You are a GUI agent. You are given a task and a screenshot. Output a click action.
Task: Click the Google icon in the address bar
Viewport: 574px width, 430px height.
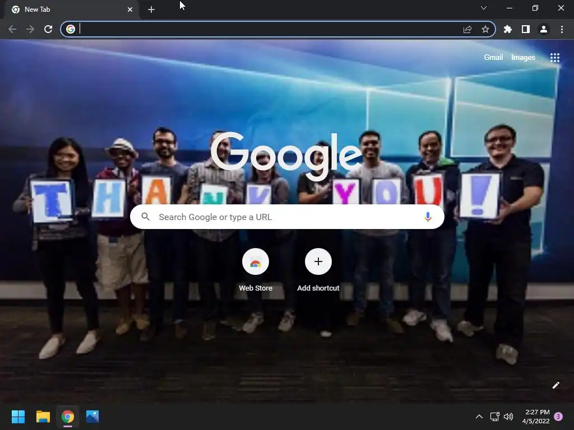point(71,29)
